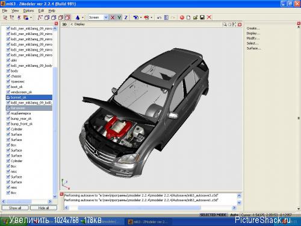Click the log panel horizontal scrollbar thumb
This screenshot has width=301, height=226.
click(139, 207)
